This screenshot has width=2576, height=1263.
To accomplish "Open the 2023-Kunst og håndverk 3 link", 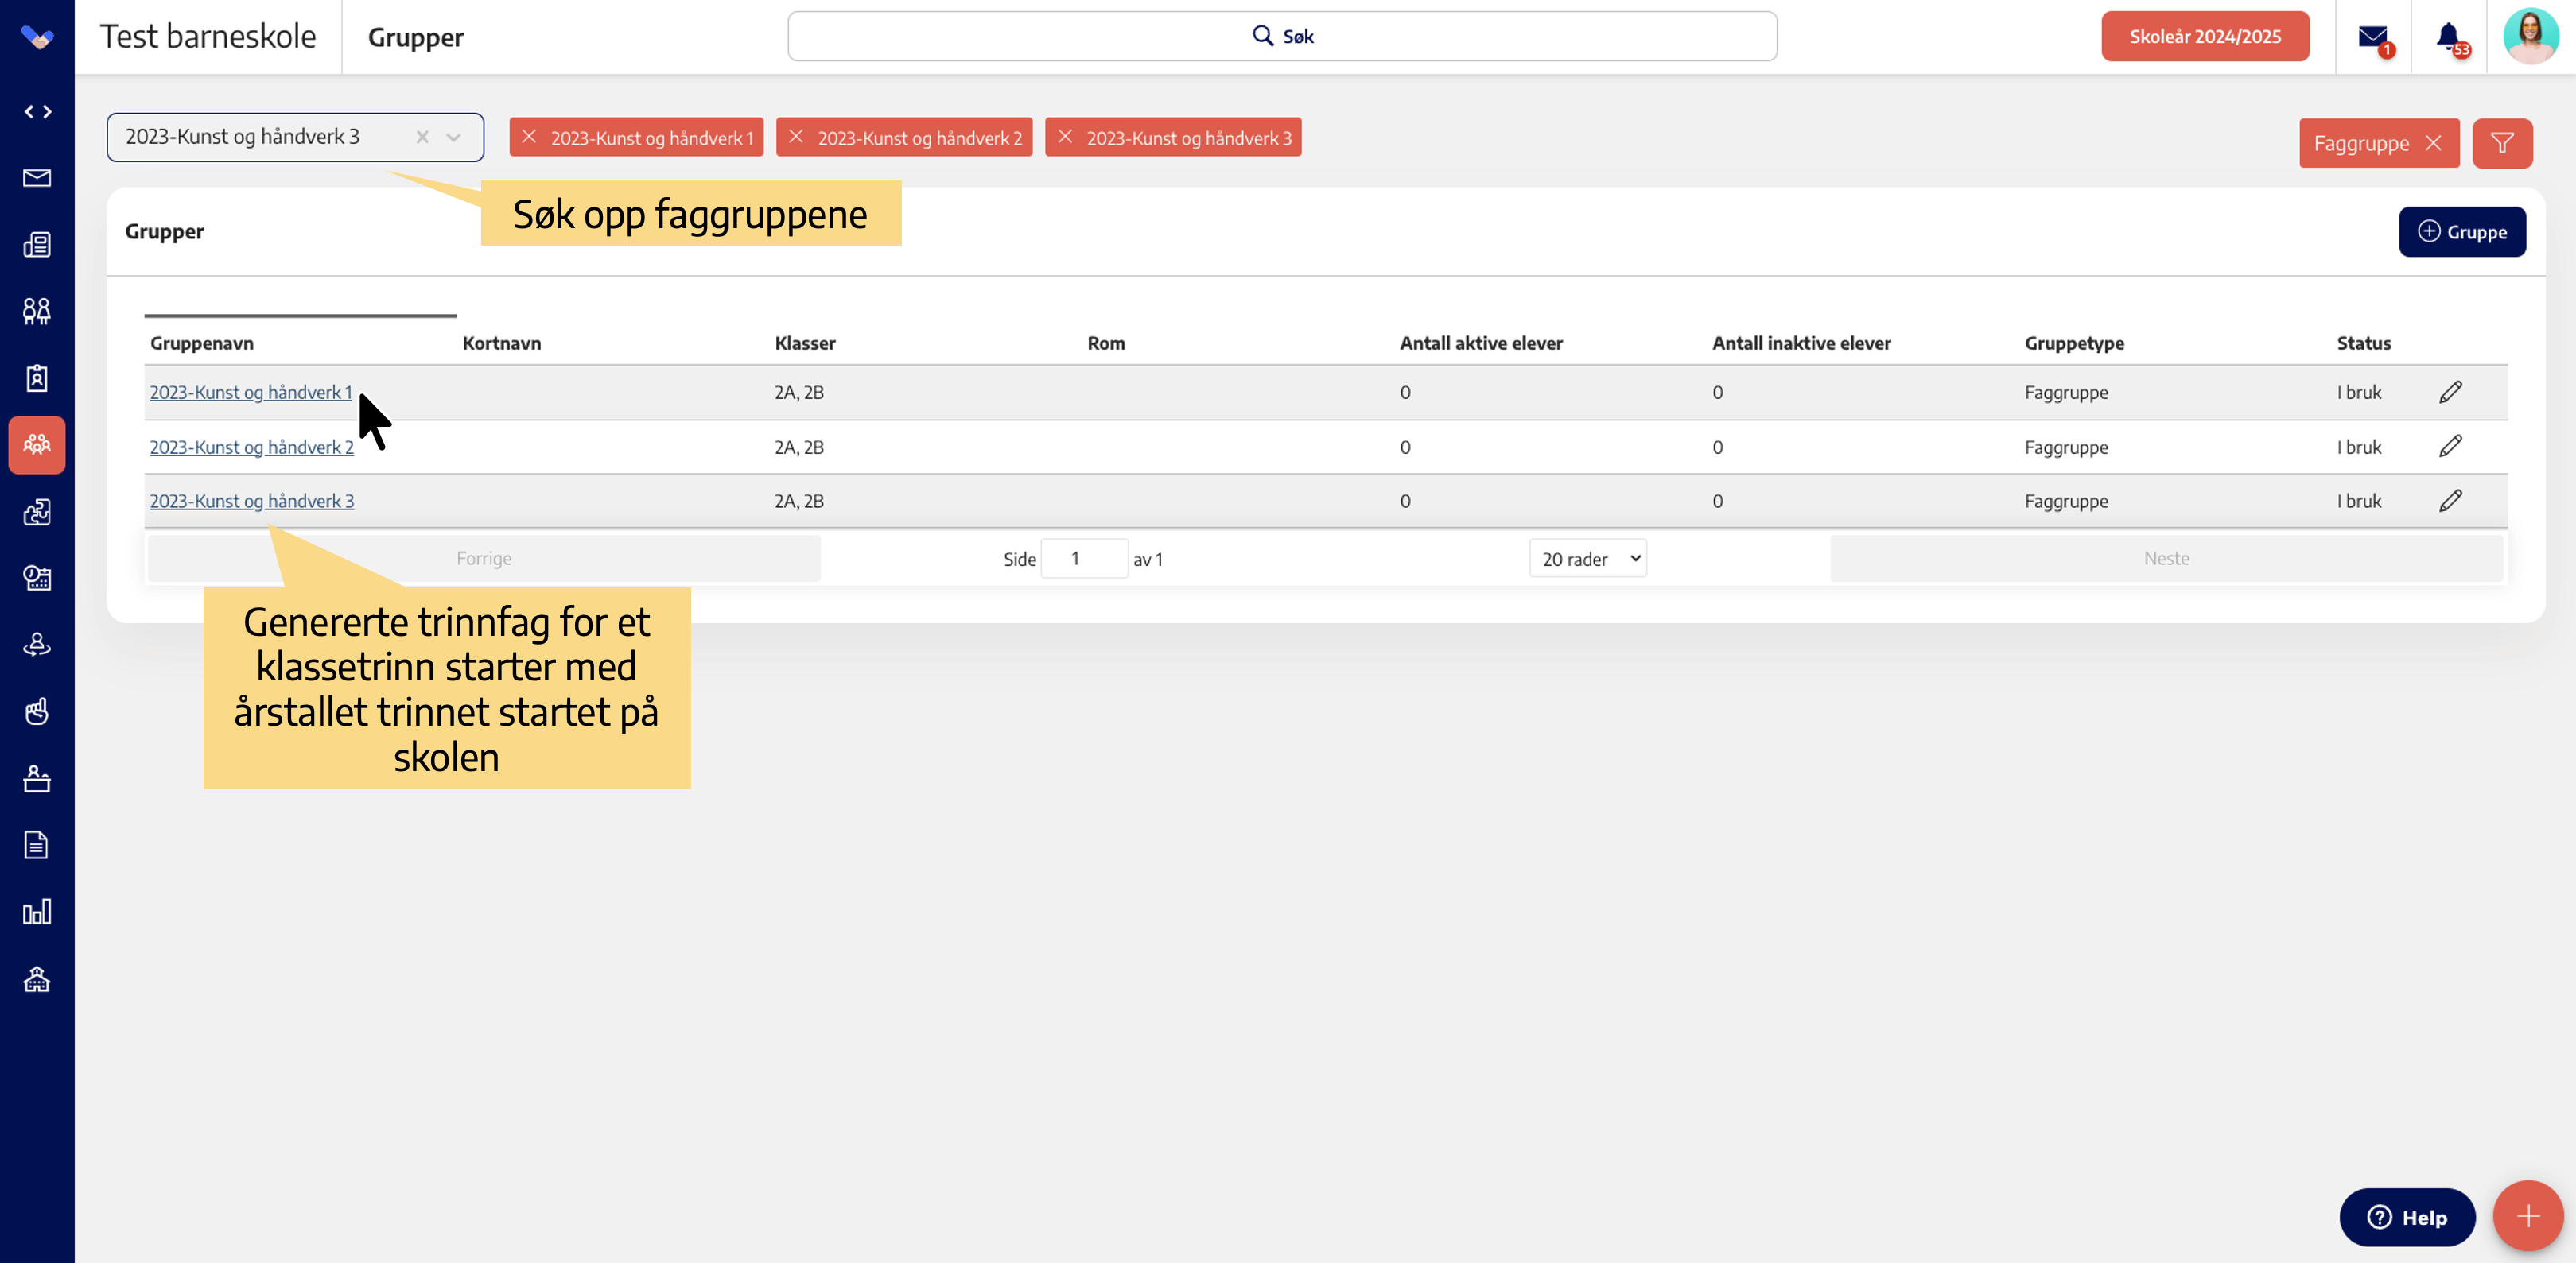I will click(x=252, y=502).
